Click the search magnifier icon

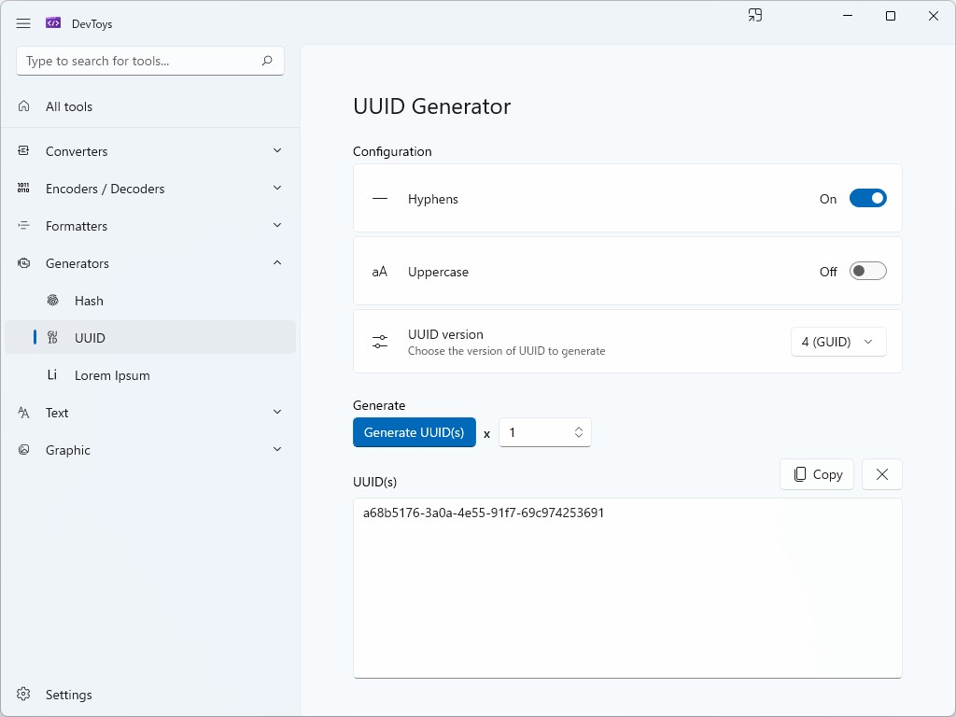pos(267,61)
